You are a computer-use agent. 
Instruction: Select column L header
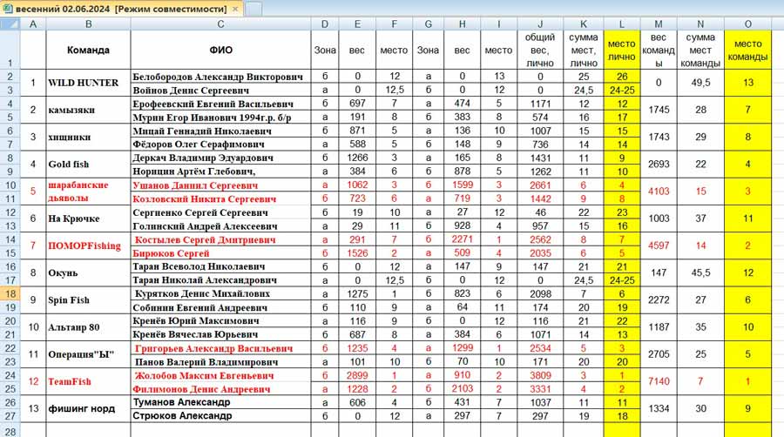pyautogui.click(x=621, y=24)
